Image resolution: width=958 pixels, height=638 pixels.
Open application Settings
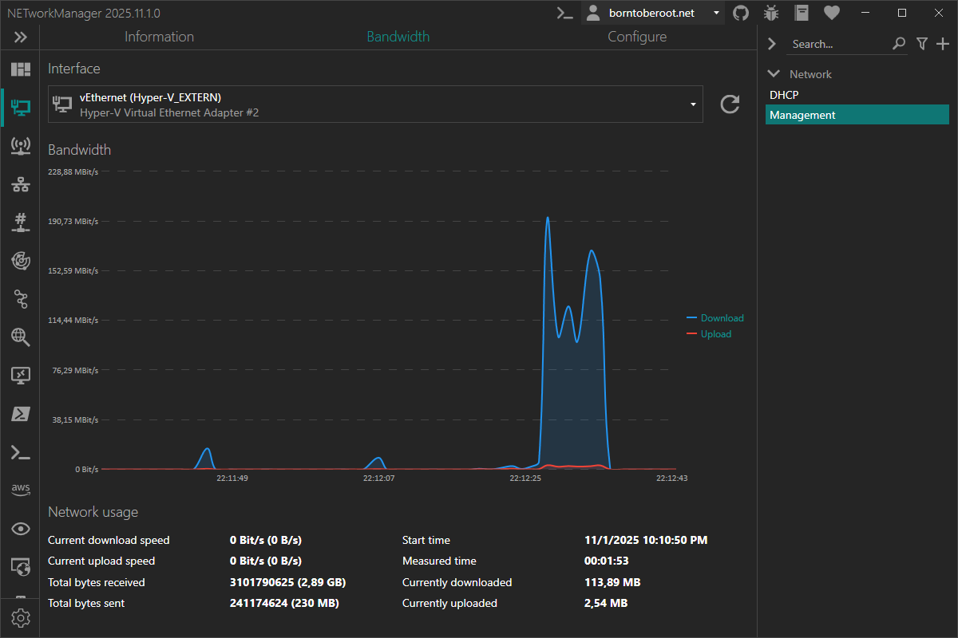click(x=20, y=617)
